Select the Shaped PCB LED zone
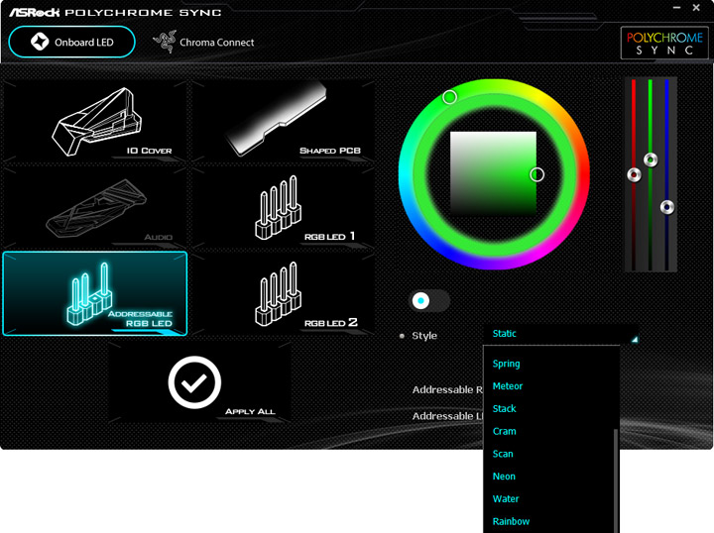 (x=283, y=121)
